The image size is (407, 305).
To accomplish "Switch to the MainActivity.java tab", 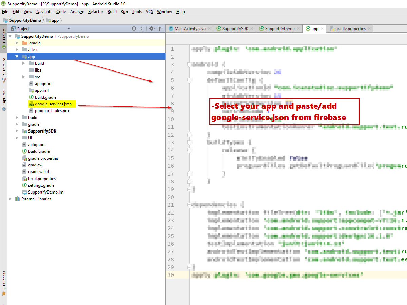I will click(x=190, y=29).
